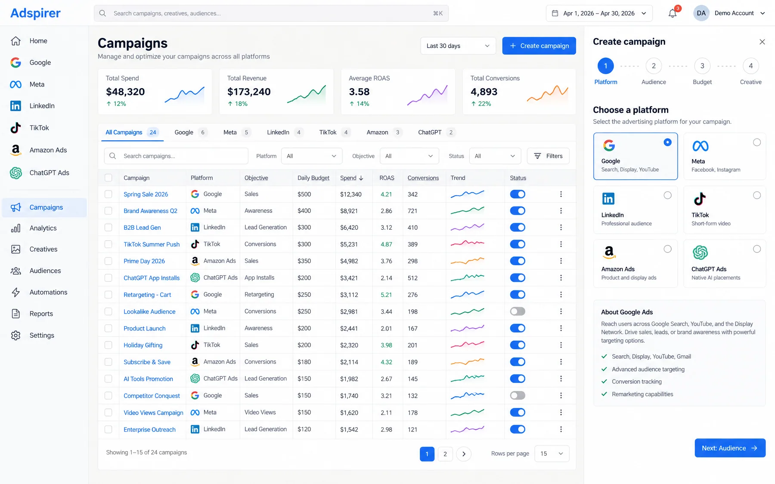Click the Amazon Ads sidebar icon
This screenshot has width=775, height=484.
(x=16, y=150)
